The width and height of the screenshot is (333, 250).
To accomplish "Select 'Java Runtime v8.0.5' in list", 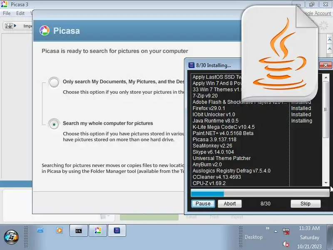I will [x=215, y=121].
